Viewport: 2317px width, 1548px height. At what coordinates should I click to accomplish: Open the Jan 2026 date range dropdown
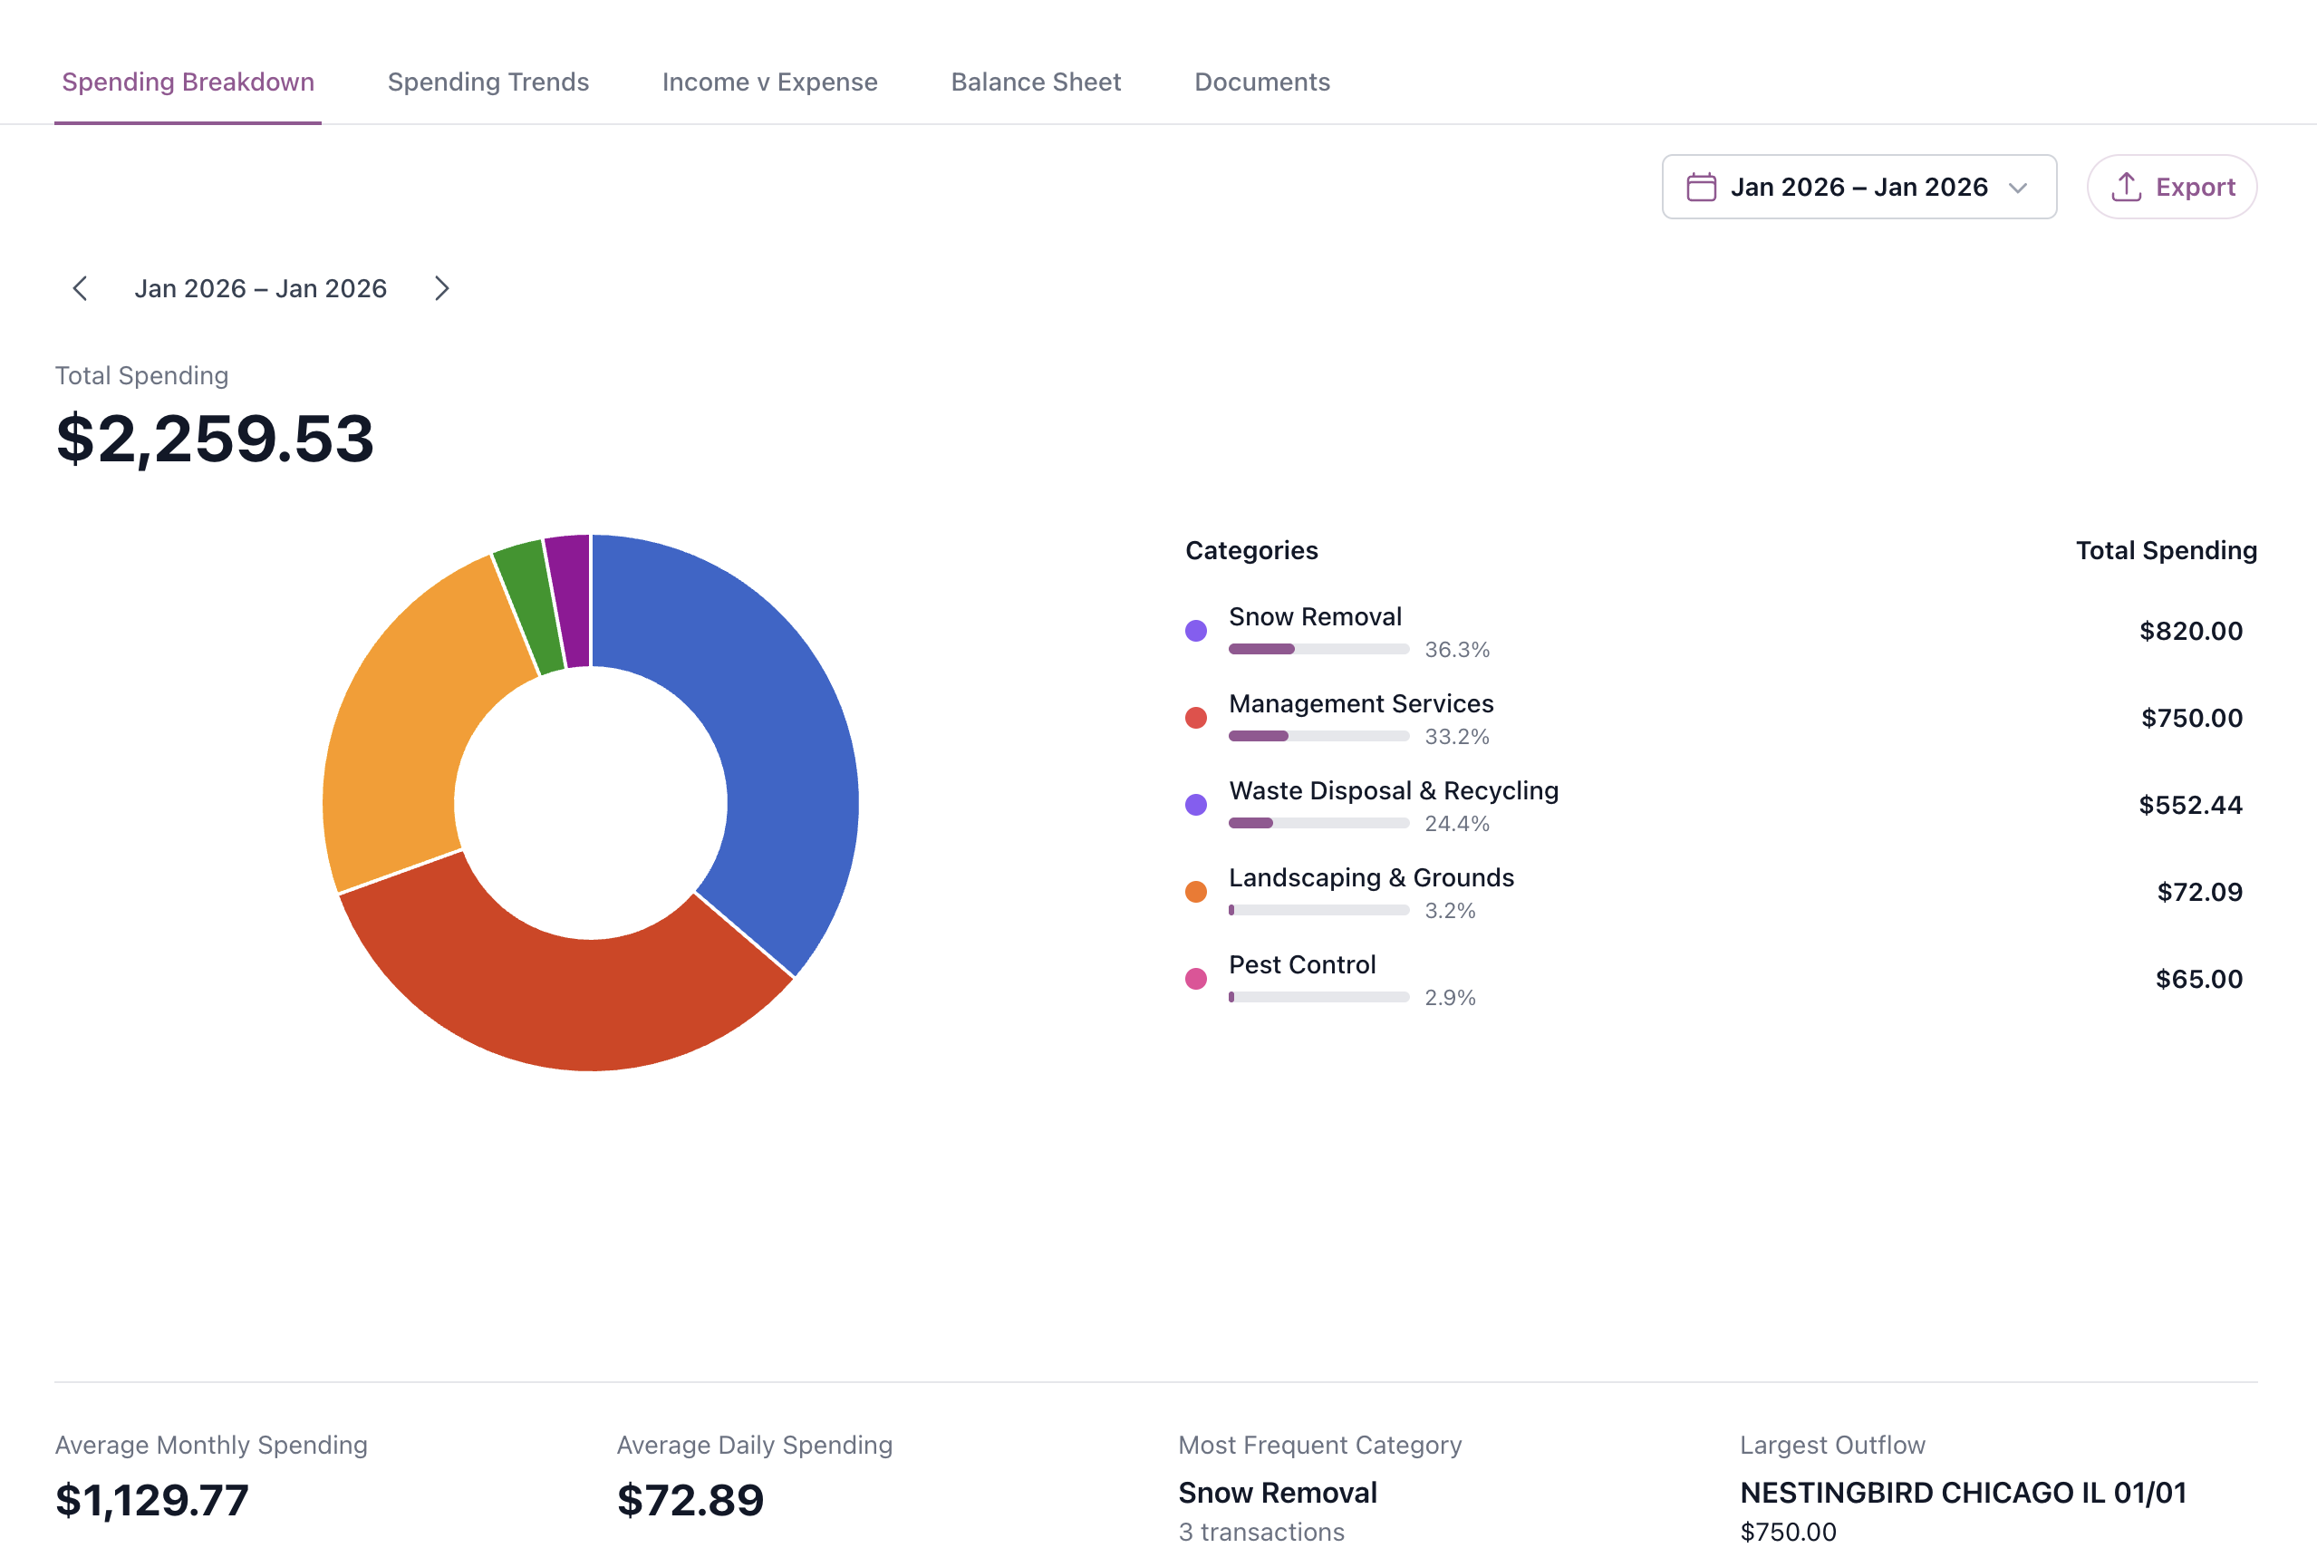(x=1858, y=187)
